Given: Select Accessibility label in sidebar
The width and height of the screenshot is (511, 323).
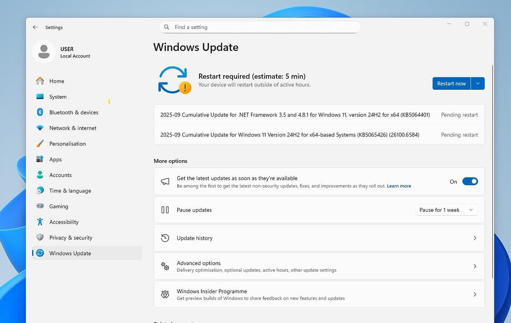Looking at the screenshot, I should click(x=64, y=222).
